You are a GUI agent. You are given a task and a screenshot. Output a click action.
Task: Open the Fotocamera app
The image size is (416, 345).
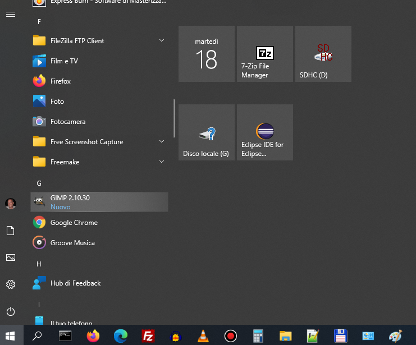pyautogui.click(x=99, y=122)
